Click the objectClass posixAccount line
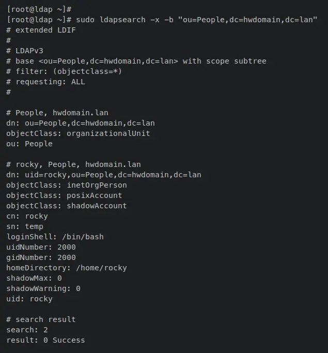328x353 pixels. (x=64, y=195)
